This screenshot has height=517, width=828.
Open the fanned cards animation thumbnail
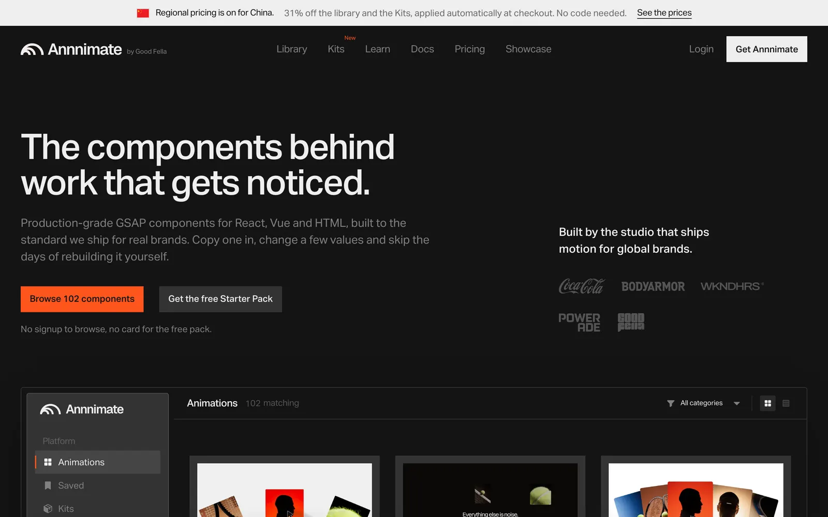696,490
